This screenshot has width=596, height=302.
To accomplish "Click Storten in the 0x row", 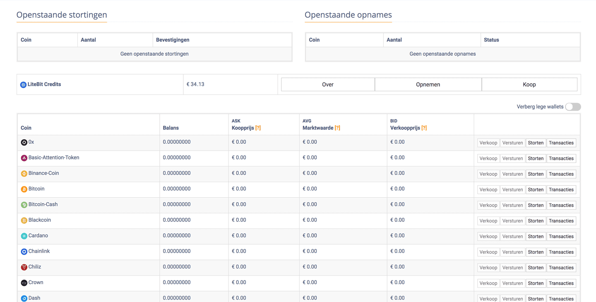I will coord(536,143).
